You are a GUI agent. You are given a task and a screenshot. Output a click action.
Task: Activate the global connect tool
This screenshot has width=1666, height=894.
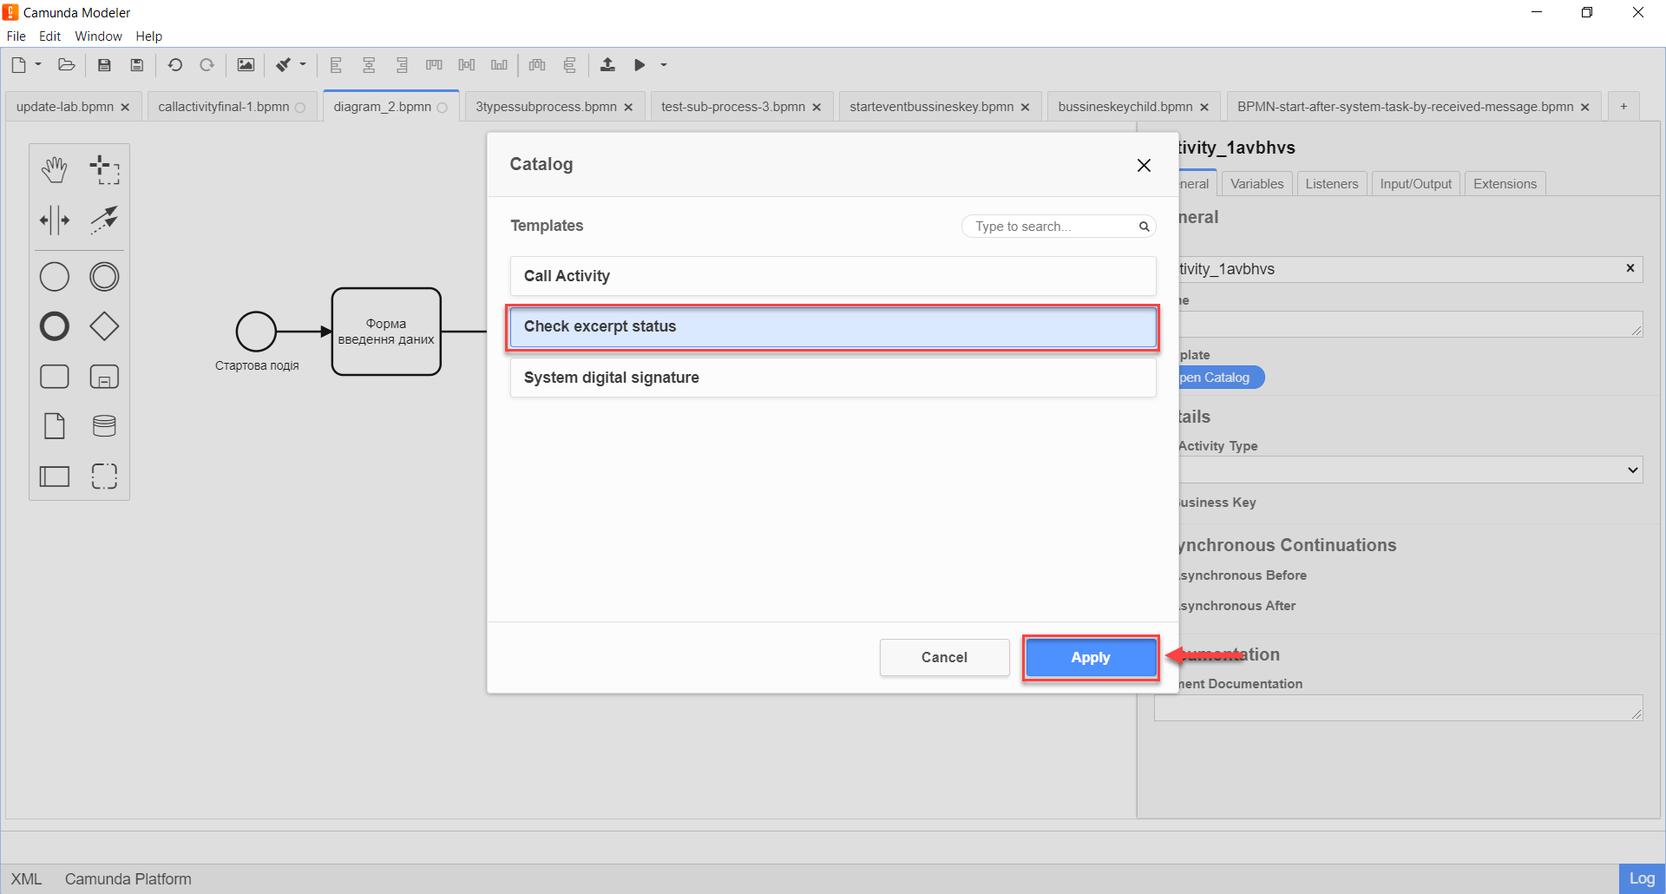pos(104,220)
